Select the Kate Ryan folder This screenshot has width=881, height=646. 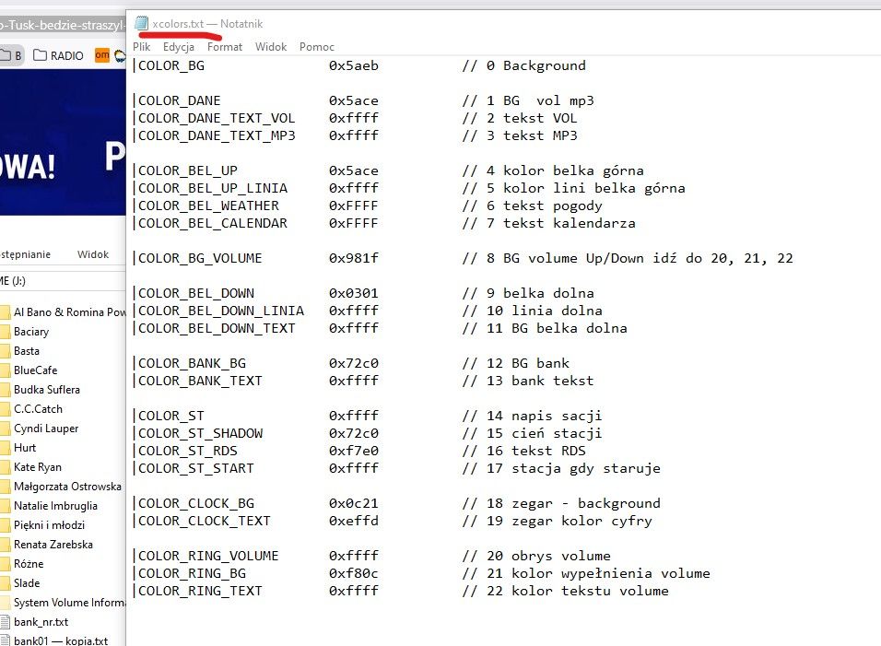coord(38,467)
